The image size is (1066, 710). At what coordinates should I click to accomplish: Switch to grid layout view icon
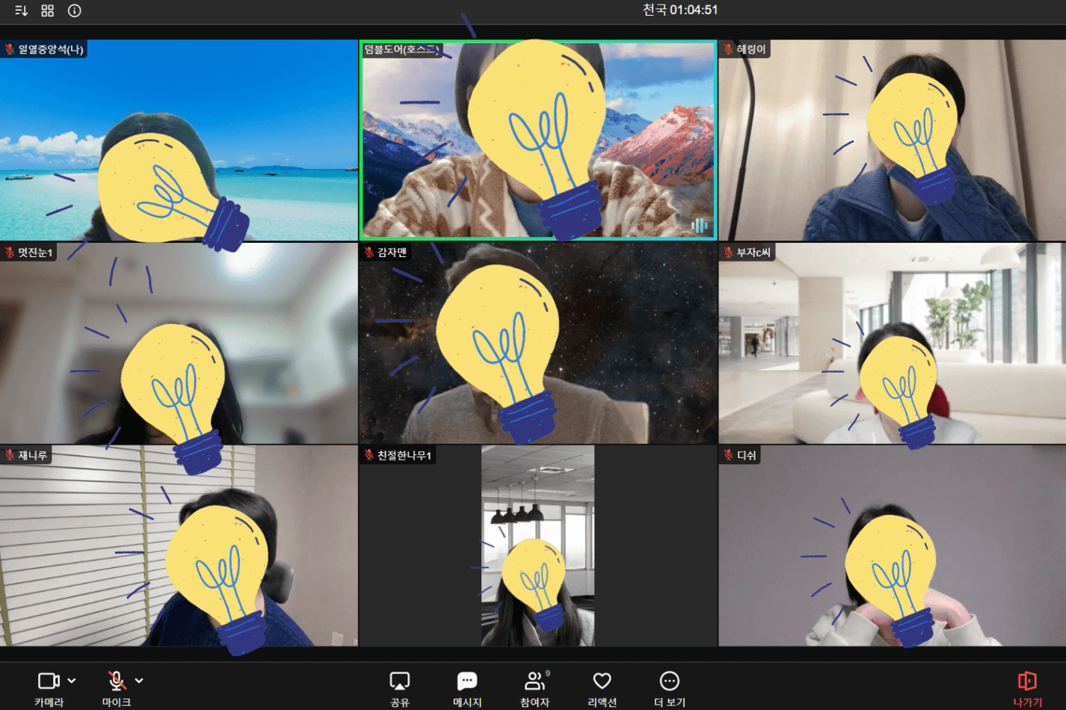click(x=48, y=10)
